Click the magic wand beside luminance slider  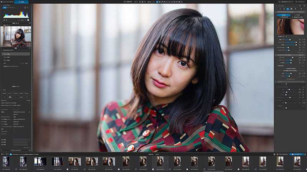pos(305,40)
